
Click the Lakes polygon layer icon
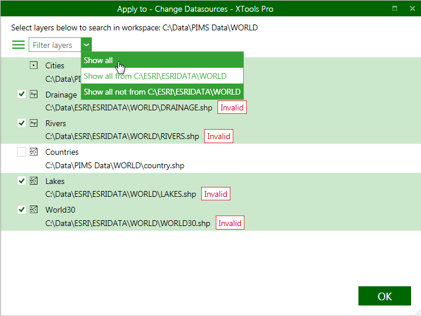(33, 181)
